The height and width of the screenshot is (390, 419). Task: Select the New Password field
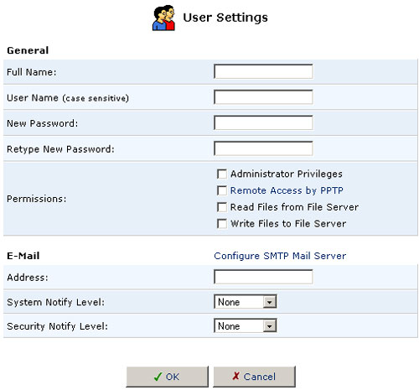[x=263, y=122]
